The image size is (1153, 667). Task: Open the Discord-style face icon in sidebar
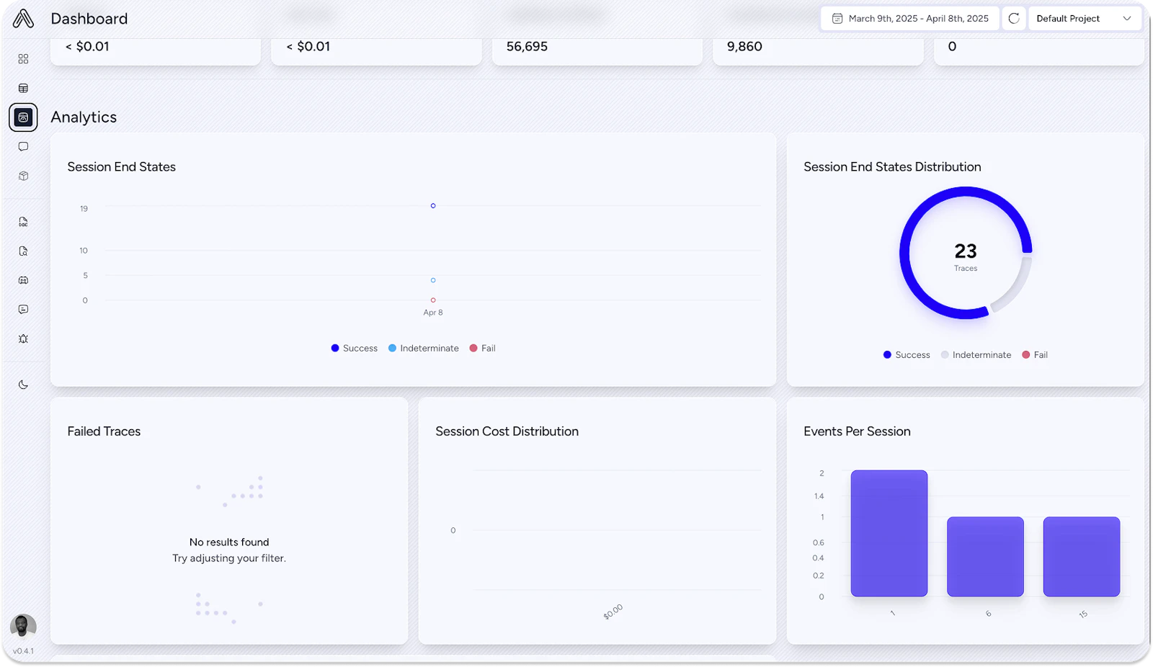(23, 280)
